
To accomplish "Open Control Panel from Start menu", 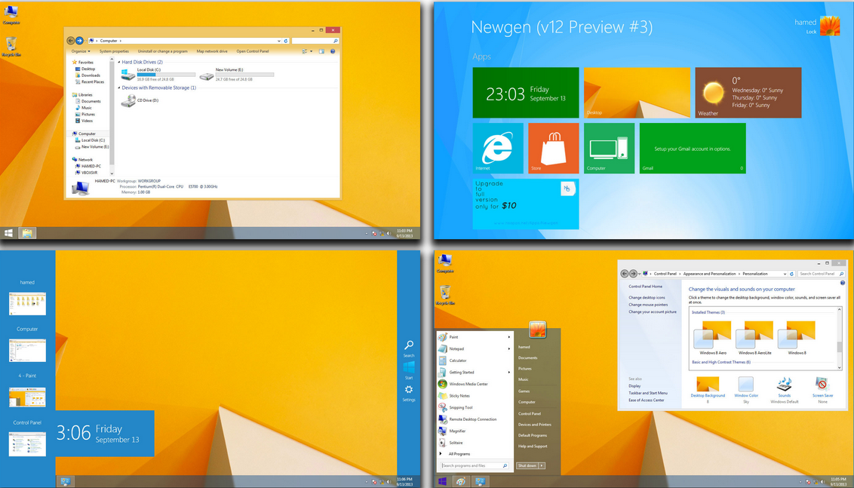I will click(530, 414).
